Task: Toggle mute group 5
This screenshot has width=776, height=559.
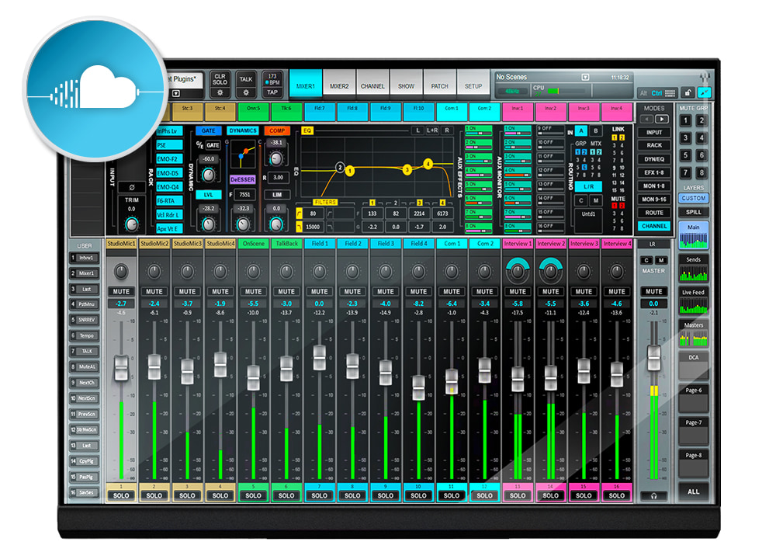Action: pyautogui.click(x=684, y=156)
